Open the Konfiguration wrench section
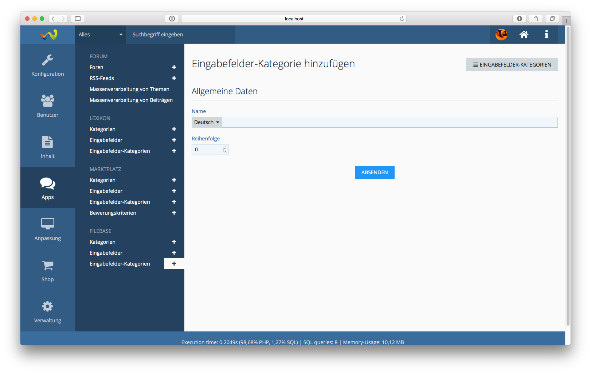The height and width of the screenshot is (374, 591). [47, 65]
